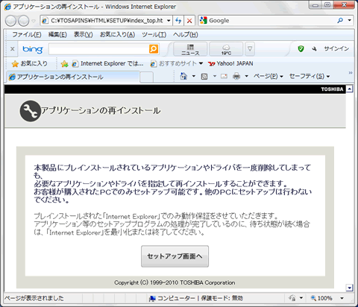358x307 pixels.
Task: Expand the zoom level 100% dropdown
Action: (x=342, y=298)
